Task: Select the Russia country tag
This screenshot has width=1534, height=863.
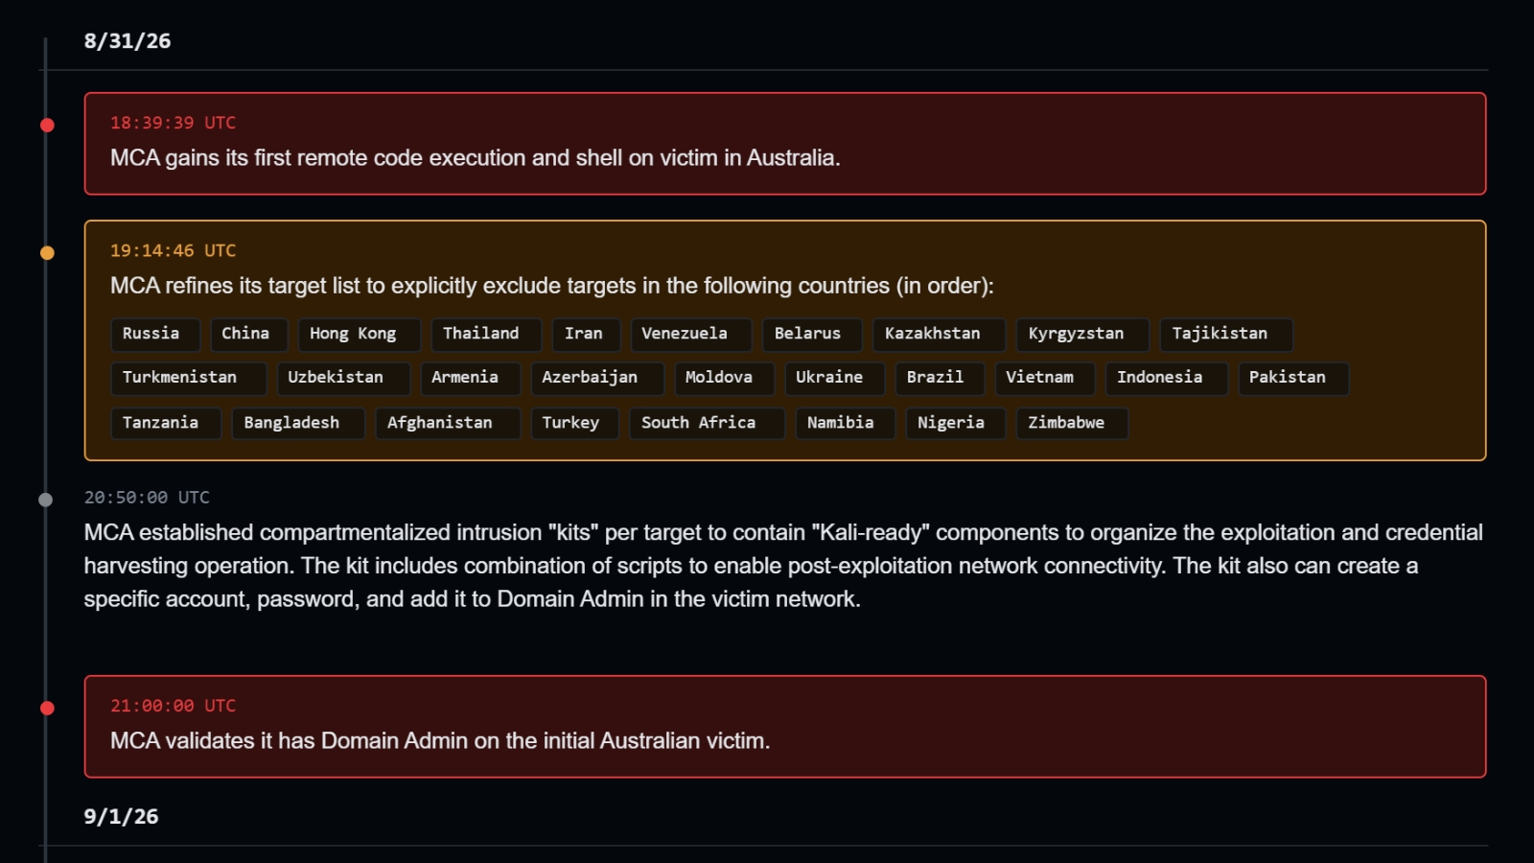Action: [155, 334]
